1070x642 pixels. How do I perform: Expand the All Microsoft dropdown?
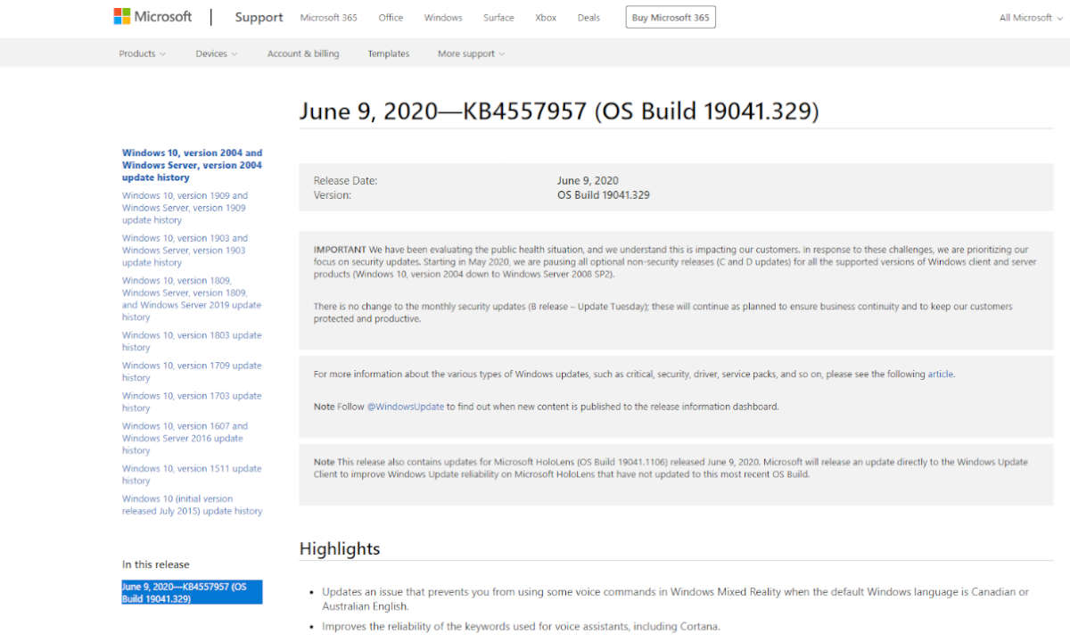point(1030,18)
